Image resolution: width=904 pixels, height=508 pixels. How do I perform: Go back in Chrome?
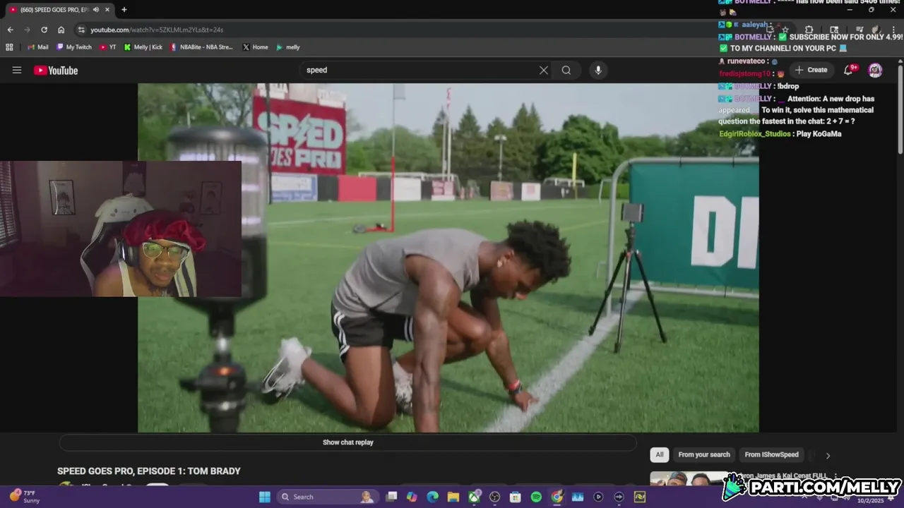pos(10,30)
